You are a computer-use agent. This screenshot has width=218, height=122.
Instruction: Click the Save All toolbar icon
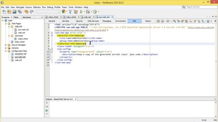coord(20,12)
